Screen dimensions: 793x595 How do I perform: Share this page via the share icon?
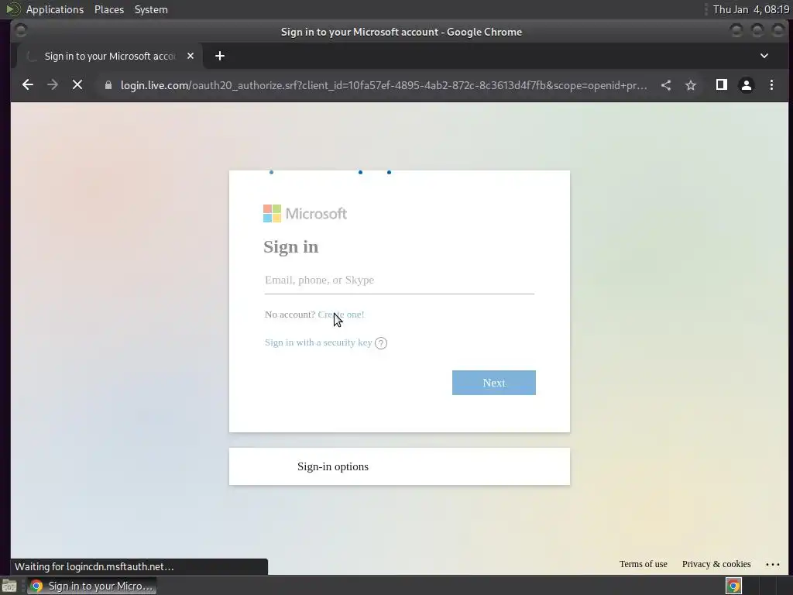666,85
